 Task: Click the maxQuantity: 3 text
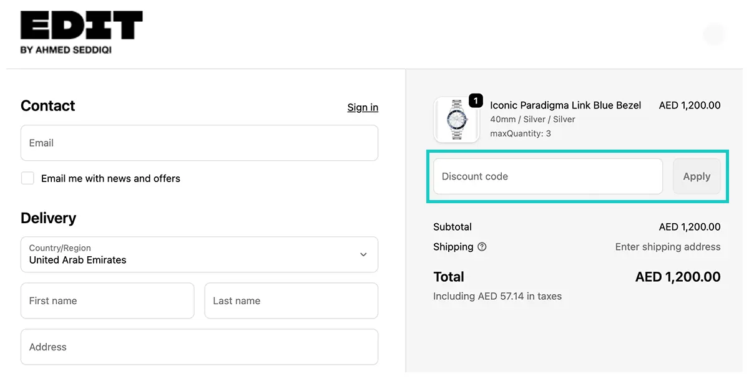click(x=521, y=133)
